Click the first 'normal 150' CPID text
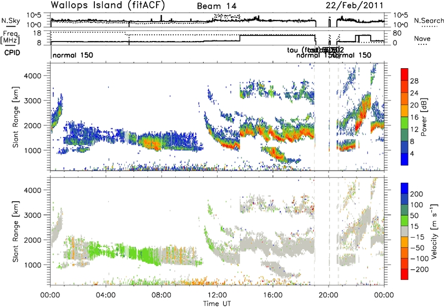This screenshot has width=444, height=307. tap(73, 55)
